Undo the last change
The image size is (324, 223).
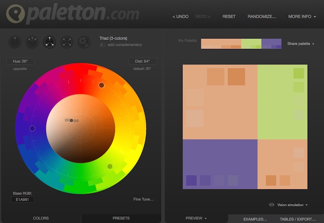coord(181,17)
